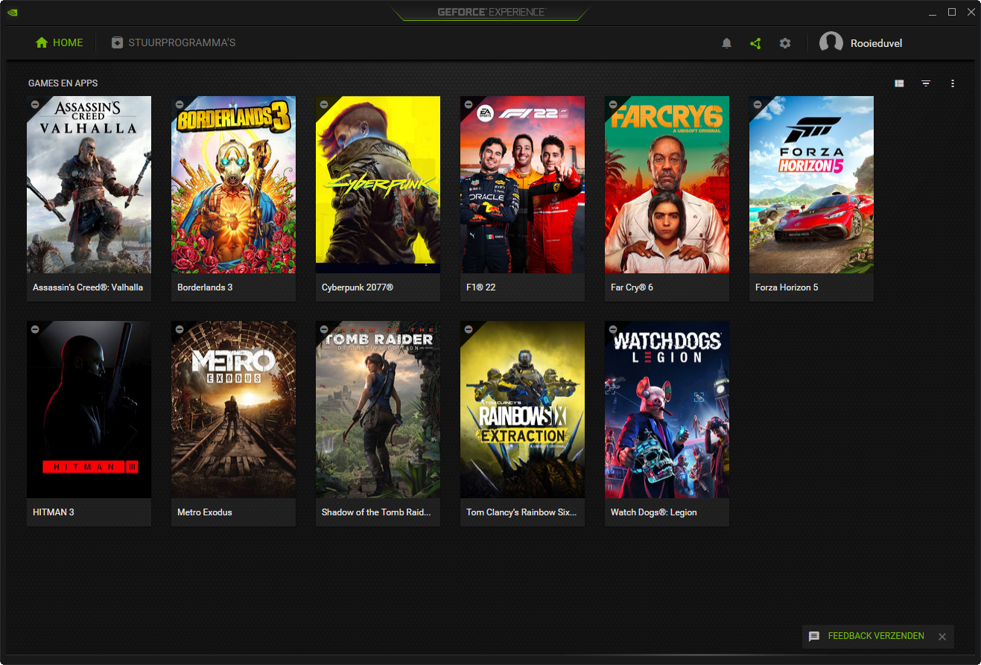
Task: Click the minus badge on F1 22
Action: 469,104
